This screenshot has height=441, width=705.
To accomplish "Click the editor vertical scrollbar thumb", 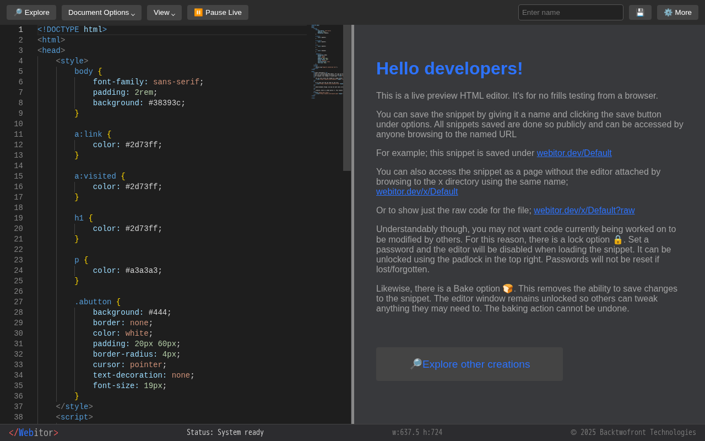I will point(347,98).
